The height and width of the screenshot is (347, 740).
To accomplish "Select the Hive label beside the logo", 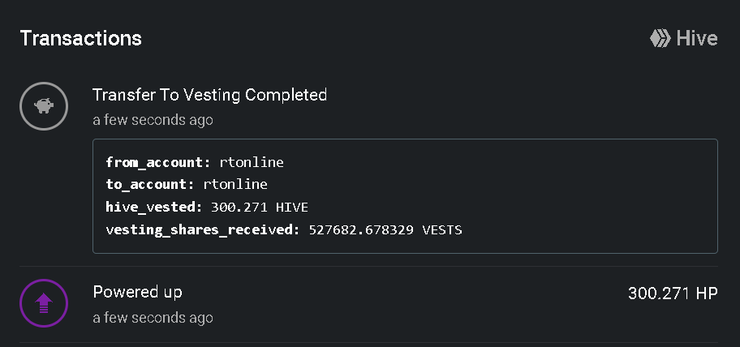I will [x=697, y=38].
